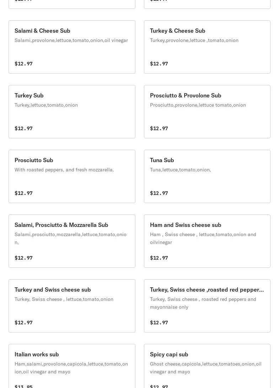Choose the Prosciutto & Provolone Sub title
Viewport: 279px width, 388px height.
[x=185, y=96]
